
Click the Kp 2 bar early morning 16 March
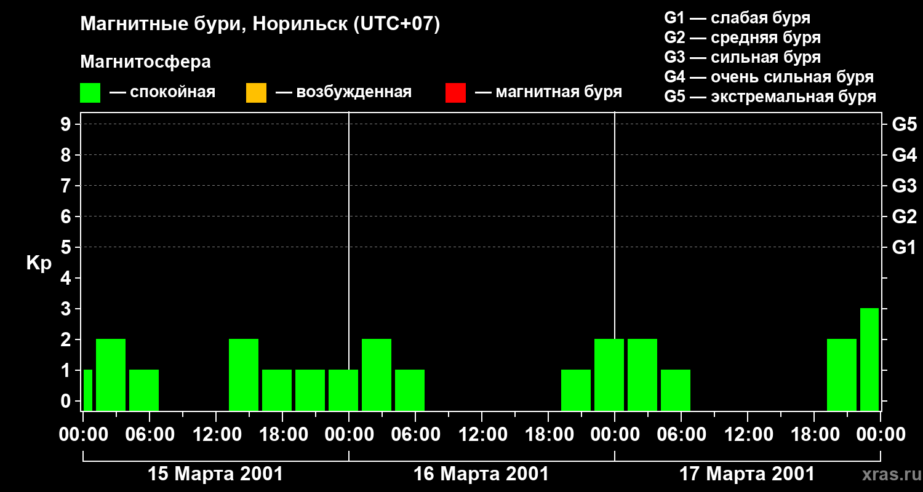pyautogui.click(x=377, y=375)
